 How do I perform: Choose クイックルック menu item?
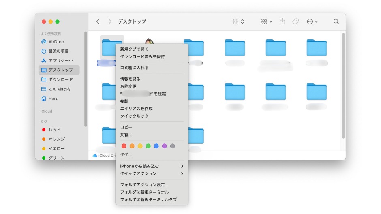pos(152,116)
